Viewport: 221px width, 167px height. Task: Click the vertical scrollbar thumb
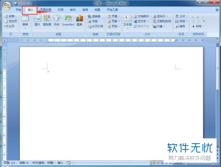[217, 68]
